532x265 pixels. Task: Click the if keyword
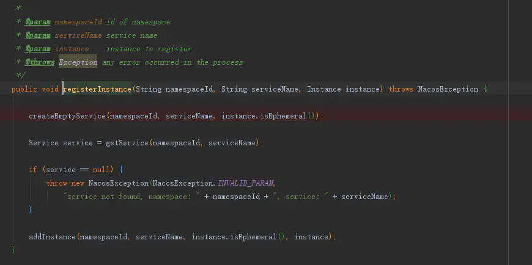(32, 170)
